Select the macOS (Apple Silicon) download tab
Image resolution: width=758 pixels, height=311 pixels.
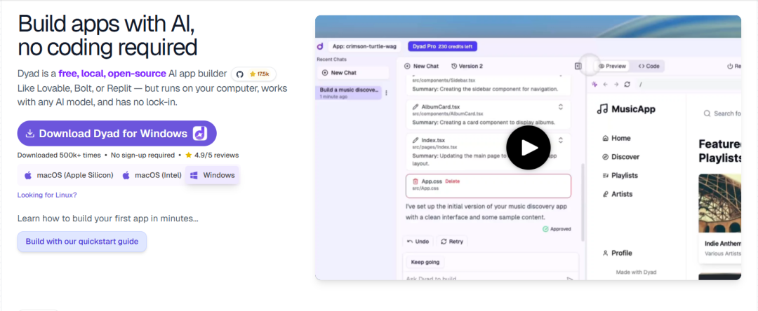click(68, 175)
